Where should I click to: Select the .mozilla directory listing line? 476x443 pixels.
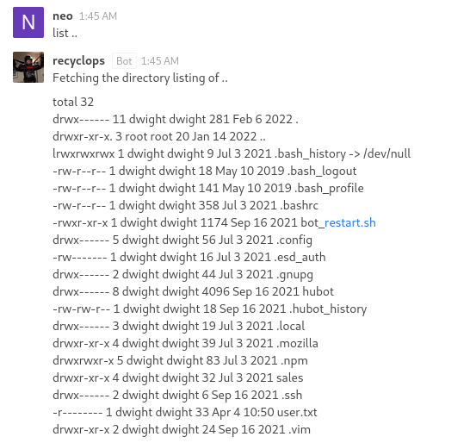[185, 344]
